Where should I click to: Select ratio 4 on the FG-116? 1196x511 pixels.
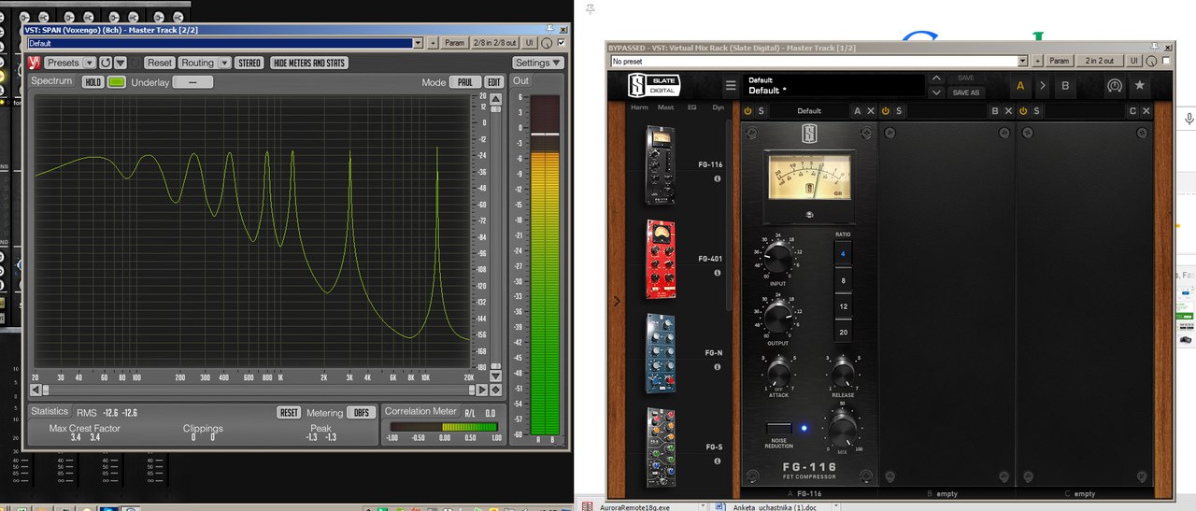click(843, 254)
